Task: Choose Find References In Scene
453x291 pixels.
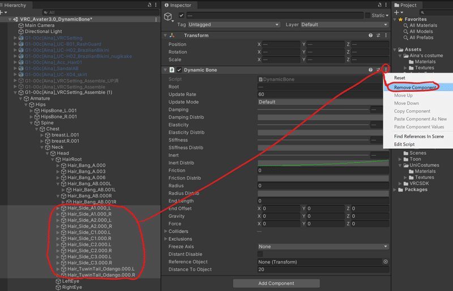Action: coord(419,136)
